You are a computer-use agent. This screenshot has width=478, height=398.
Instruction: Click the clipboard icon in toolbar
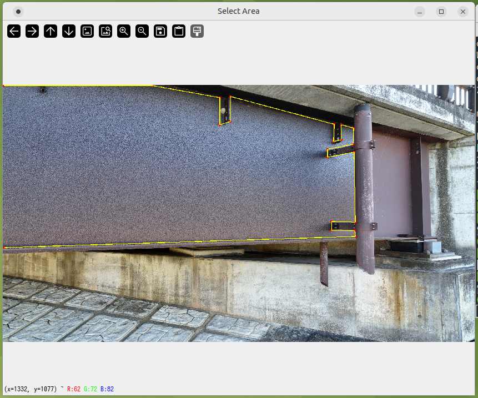coord(179,31)
